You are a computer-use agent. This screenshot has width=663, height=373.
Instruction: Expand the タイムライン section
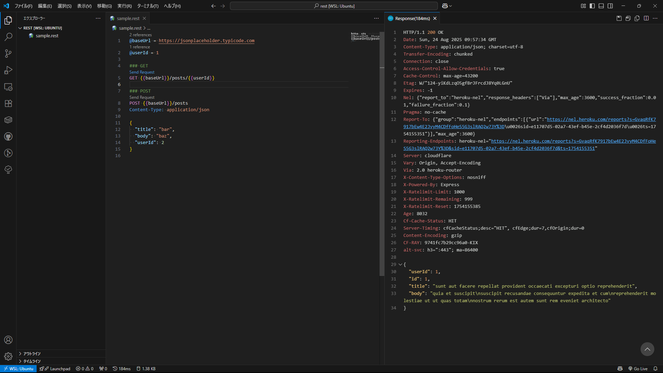click(x=32, y=361)
